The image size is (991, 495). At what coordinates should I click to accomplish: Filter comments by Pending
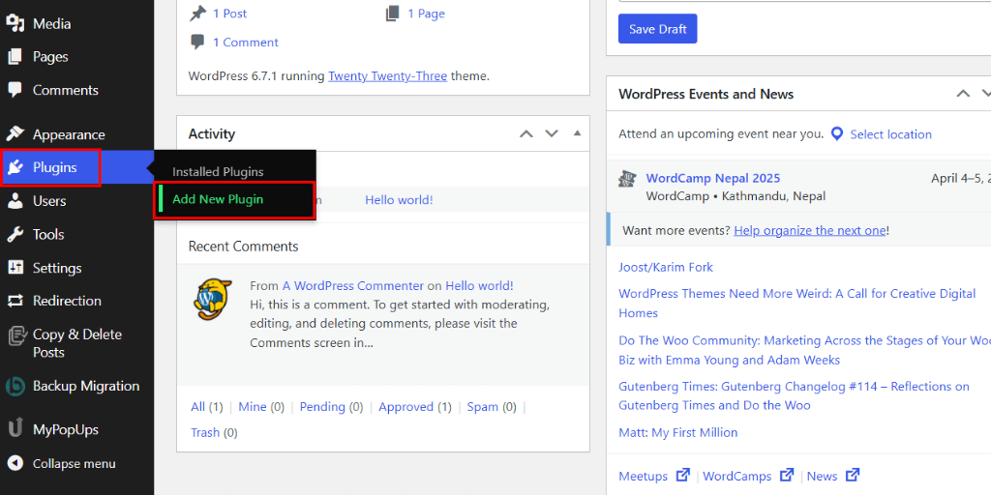[x=322, y=407]
